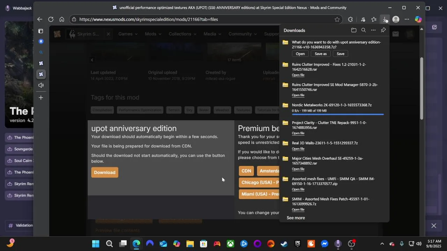447x251 pixels.
Task: Expand the Media dropdown menu
Action: [x=212, y=34]
